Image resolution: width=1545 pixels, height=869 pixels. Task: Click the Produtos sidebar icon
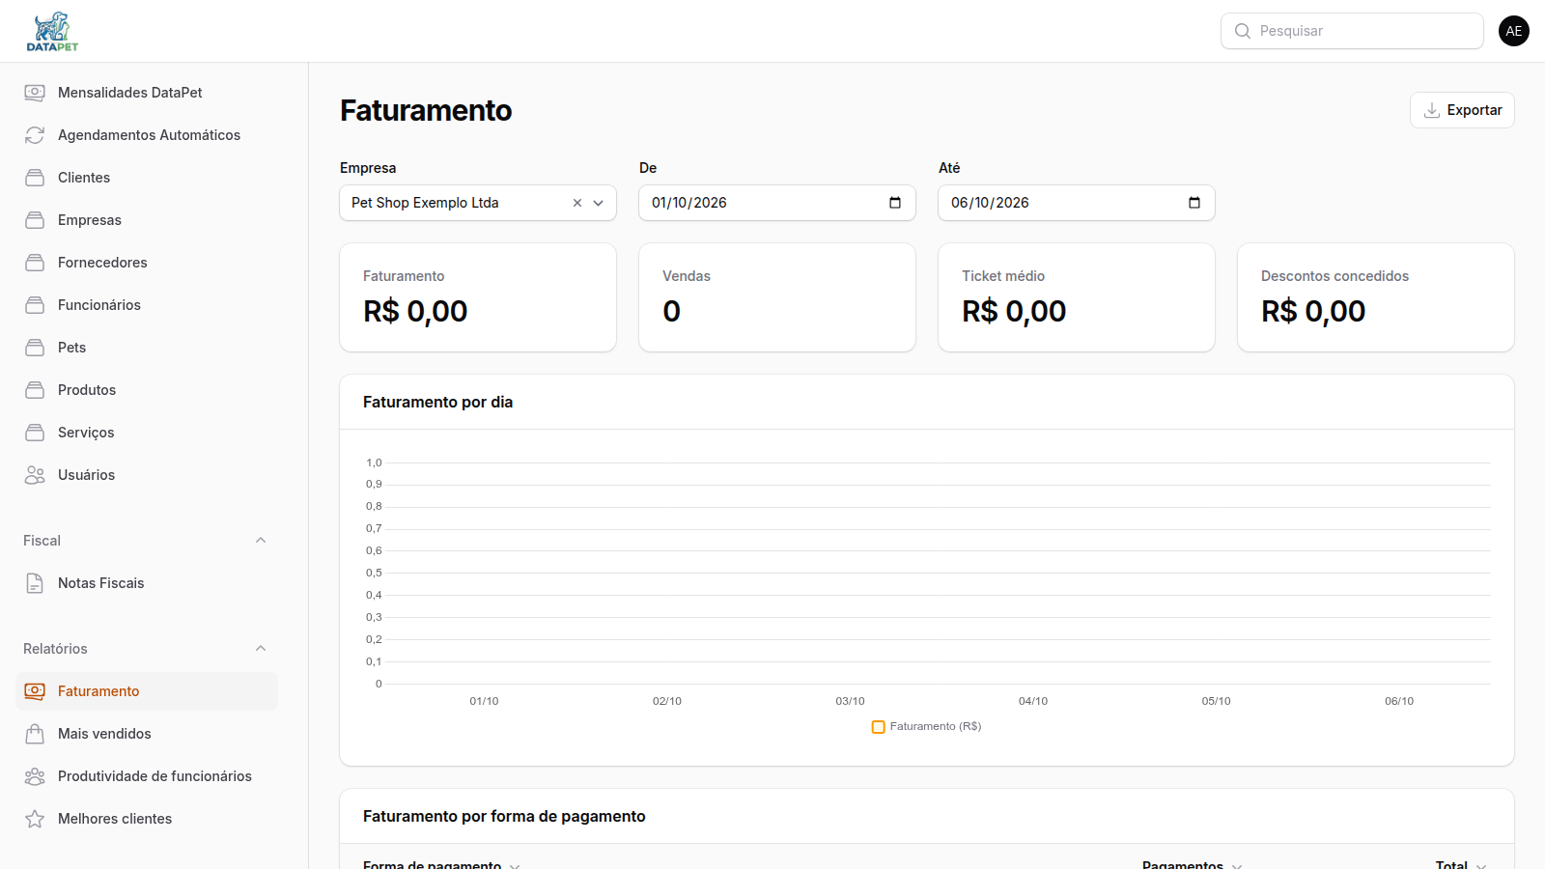point(35,390)
